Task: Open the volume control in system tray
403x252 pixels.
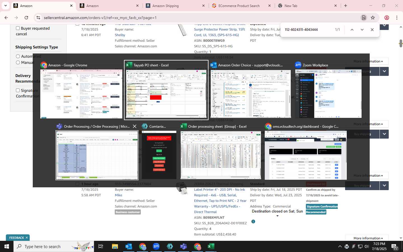Action: (367, 246)
